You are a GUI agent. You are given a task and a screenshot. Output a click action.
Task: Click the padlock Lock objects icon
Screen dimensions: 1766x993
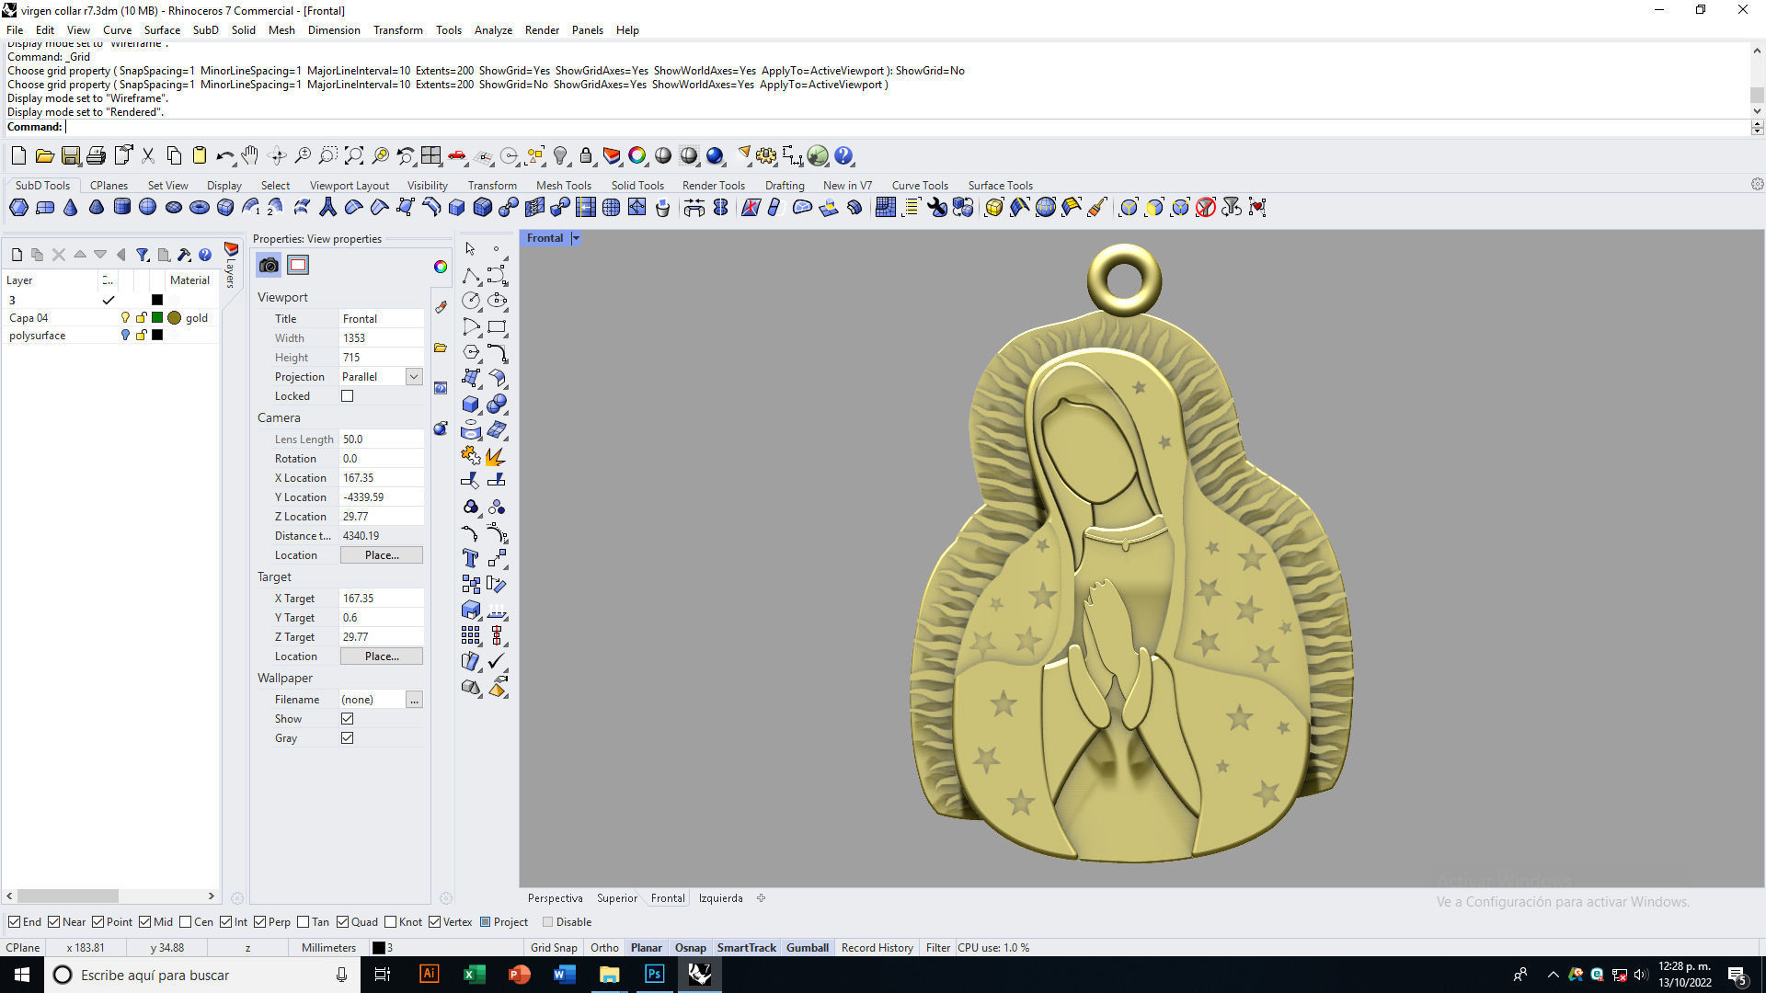pos(586,155)
